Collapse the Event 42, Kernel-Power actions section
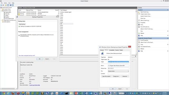Viewport: 169px width, 95px height. [x=168, y=38]
